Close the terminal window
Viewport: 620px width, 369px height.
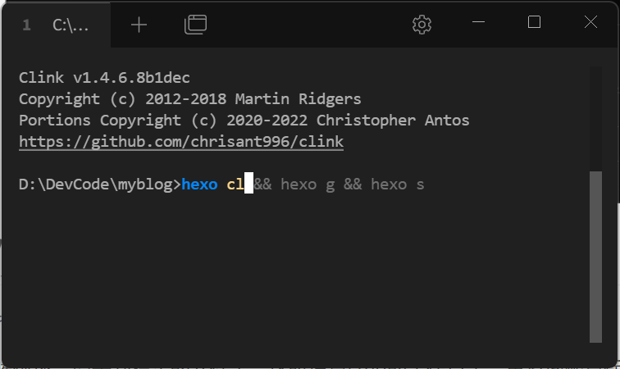(x=590, y=22)
